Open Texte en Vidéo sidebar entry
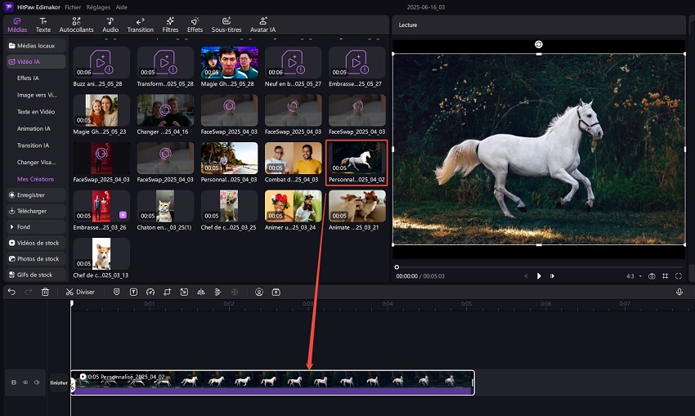 pos(36,112)
